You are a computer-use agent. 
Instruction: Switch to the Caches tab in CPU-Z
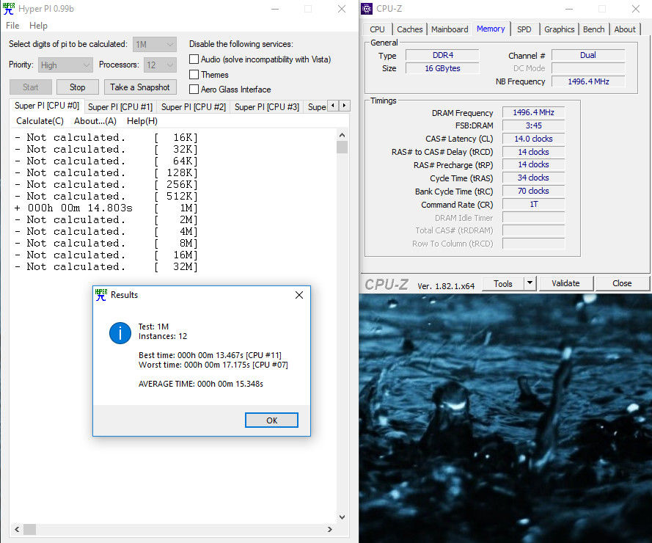(x=409, y=29)
